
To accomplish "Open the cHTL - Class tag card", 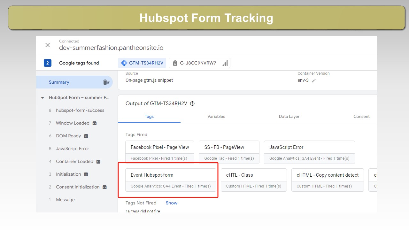I will tap(254, 180).
